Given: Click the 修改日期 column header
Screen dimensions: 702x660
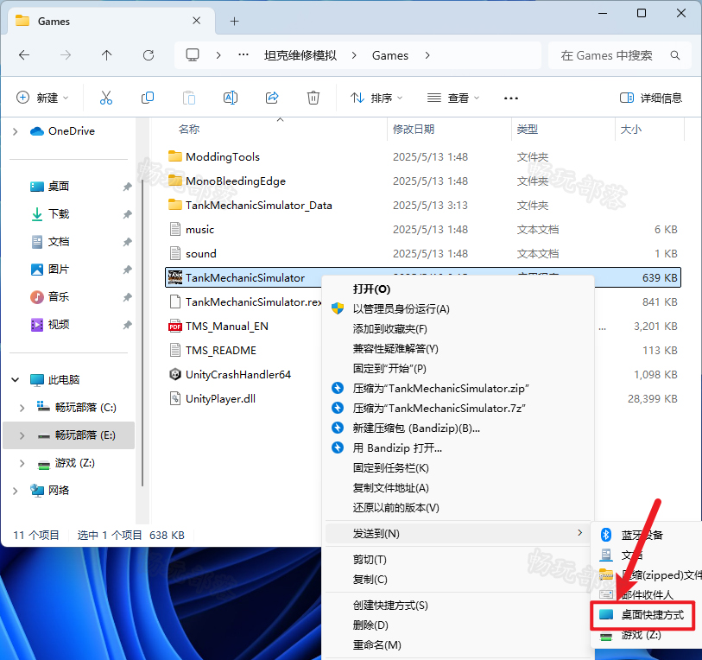Looking at the screenshot, I should (x=414, y=130).
